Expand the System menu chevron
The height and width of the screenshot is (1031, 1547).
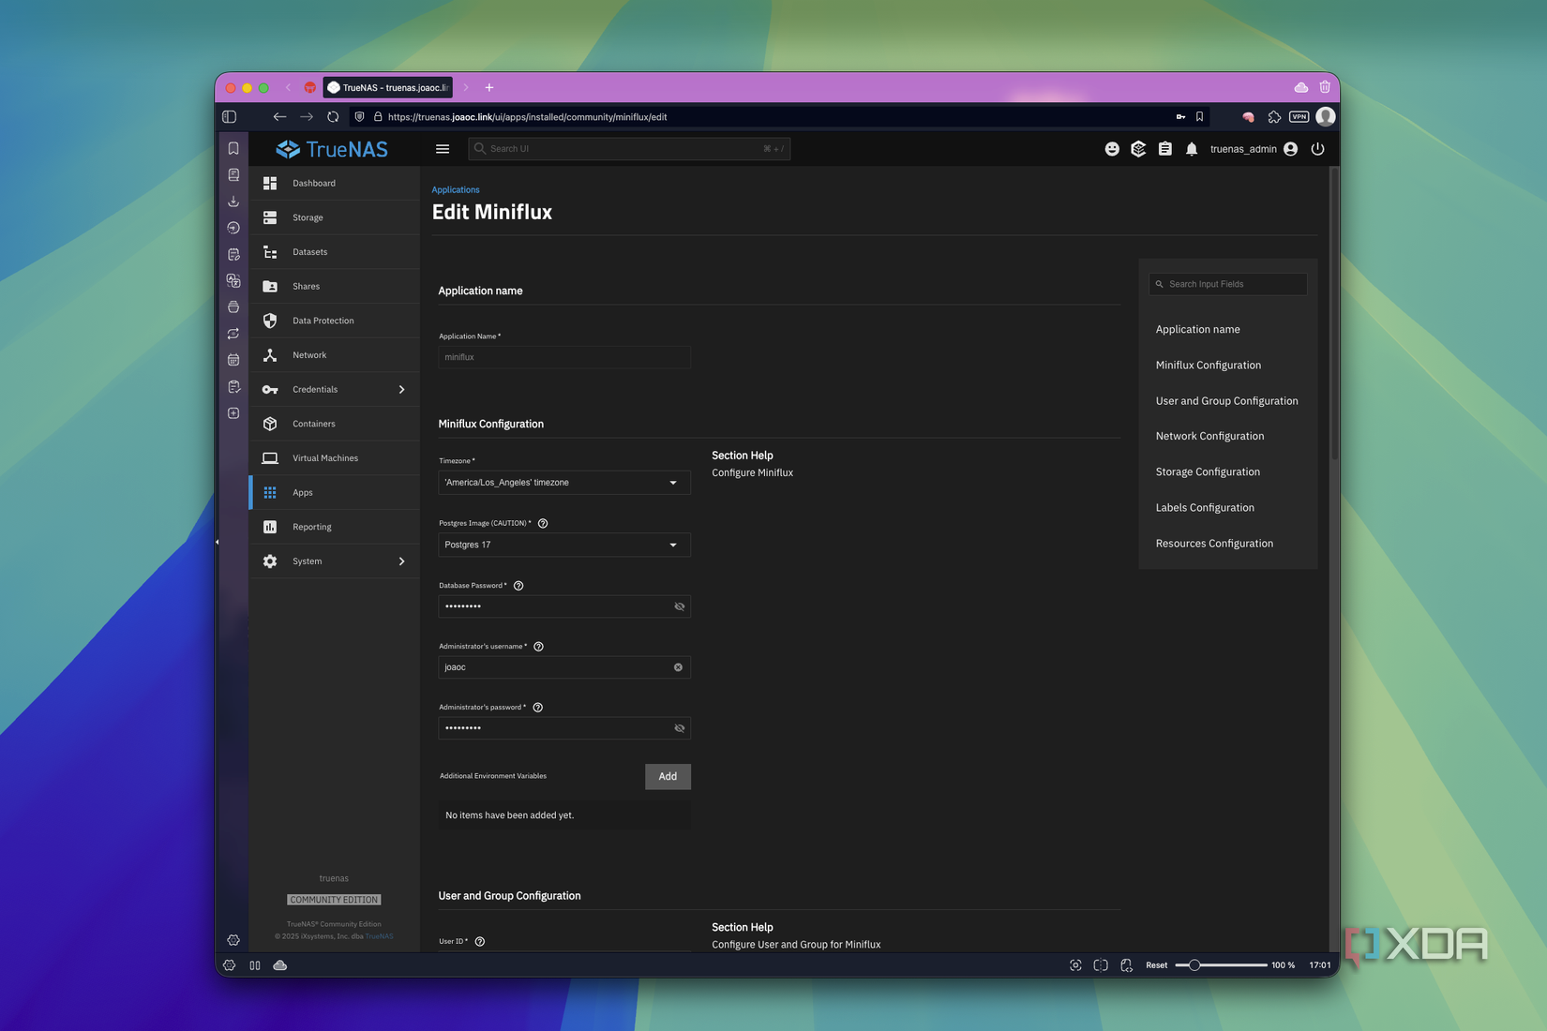(401, 560)
